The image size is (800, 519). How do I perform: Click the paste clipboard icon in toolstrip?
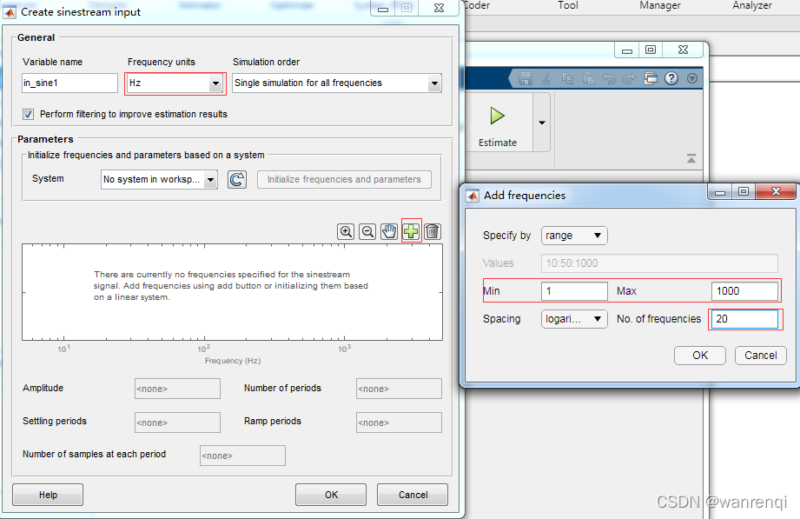coord(589,78)
